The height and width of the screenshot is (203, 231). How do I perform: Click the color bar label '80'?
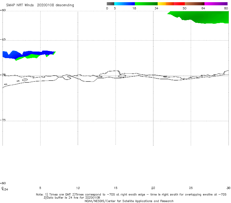226,8
